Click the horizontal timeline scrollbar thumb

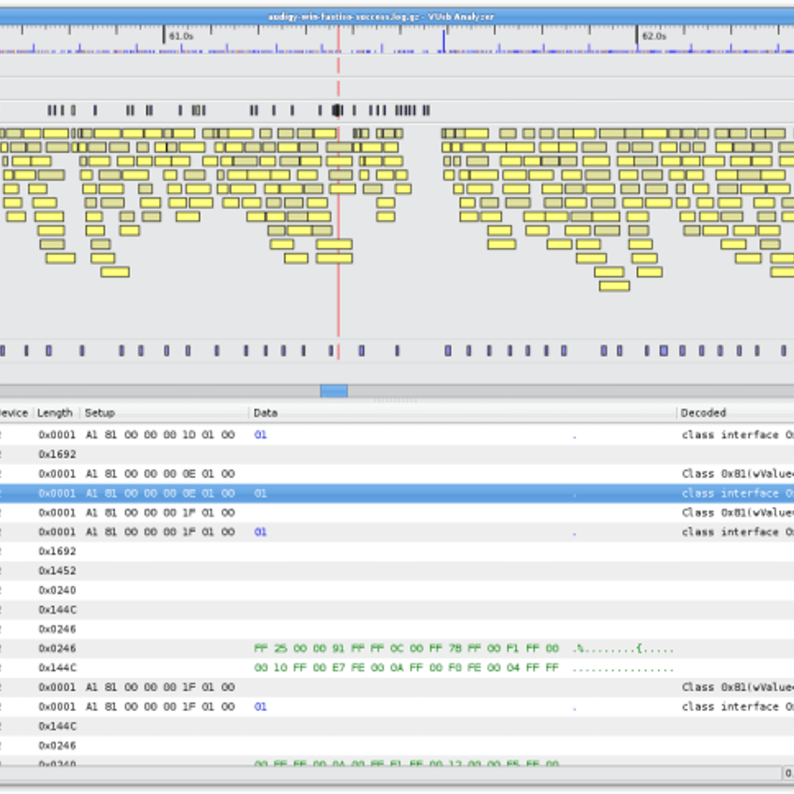(333, 390)
